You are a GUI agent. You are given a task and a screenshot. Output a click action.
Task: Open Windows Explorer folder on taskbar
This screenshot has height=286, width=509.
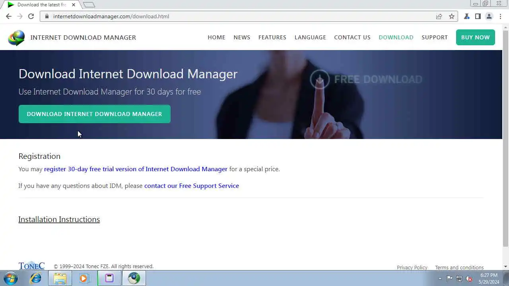pos(60,278)
